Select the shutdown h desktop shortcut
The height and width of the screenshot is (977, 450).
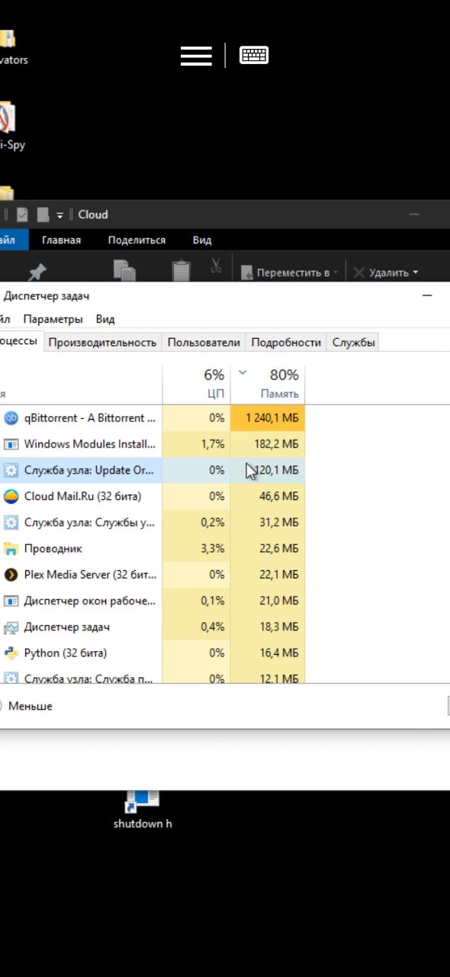pyautogui.click(x=143, y=811)
